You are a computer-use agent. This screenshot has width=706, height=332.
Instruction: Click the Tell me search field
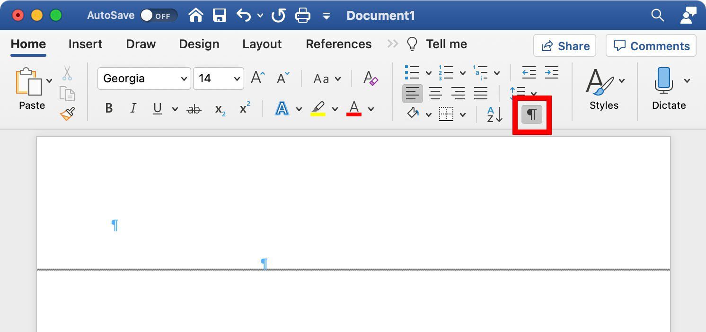tap(446, 44)
